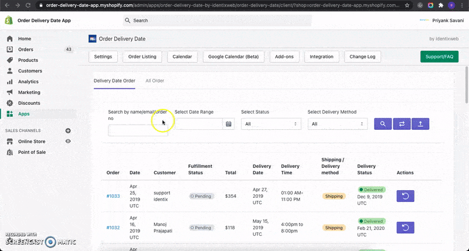The height and width of the screenshot is (251, 469).
Task: Open Order Listing button
Action: click(x=142, y=57)
